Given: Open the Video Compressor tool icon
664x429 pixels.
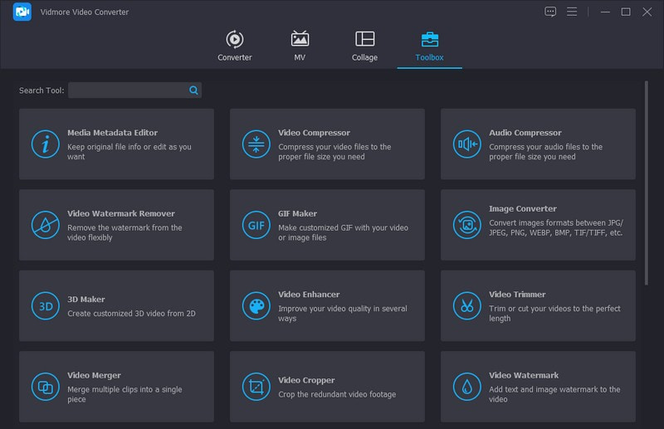Looking at the screenshot, I should (256, 144).
